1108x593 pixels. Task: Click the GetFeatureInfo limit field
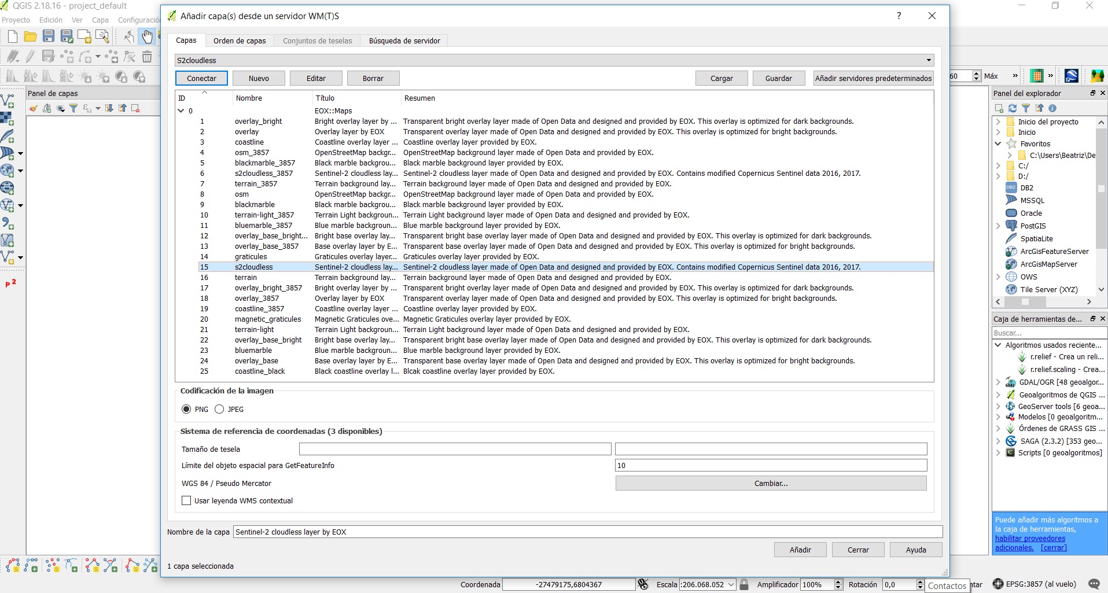[x=771, y=465]
